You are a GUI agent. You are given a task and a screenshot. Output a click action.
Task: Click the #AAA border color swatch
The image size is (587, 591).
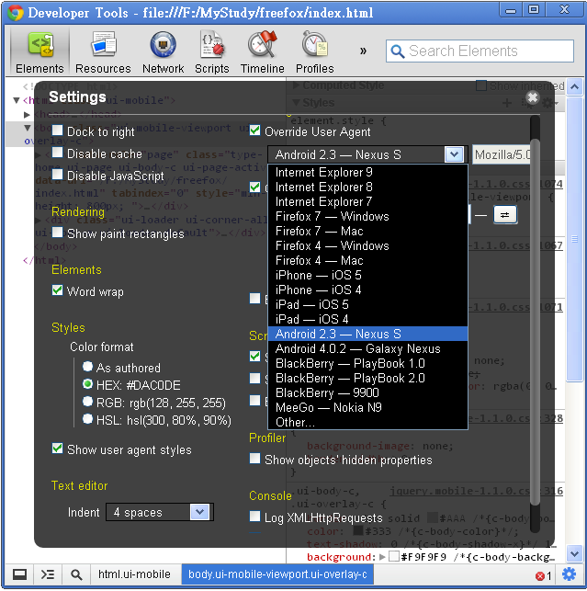click(x=434, y=517)
